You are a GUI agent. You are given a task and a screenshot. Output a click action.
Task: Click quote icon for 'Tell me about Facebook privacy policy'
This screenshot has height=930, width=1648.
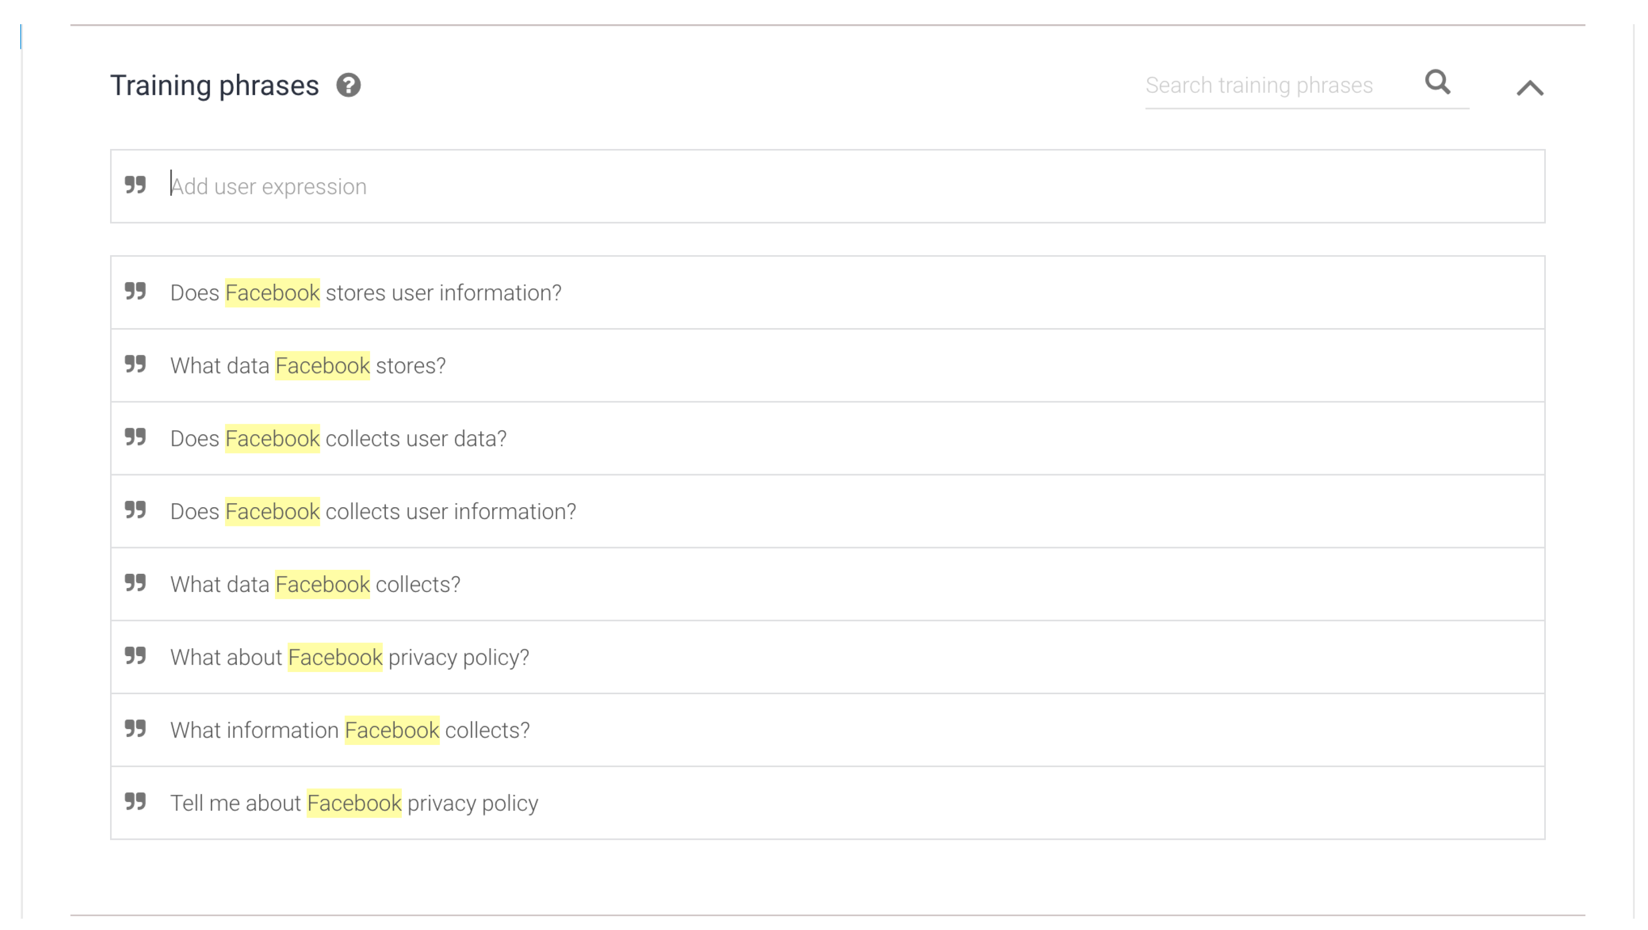[136, 801]
